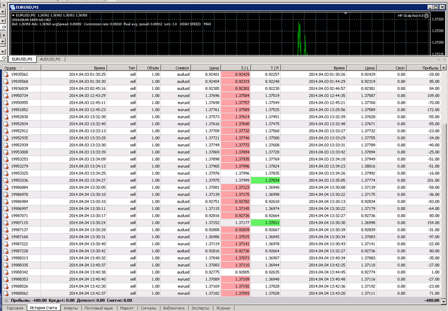Click the order icon for ticket 19952912
The width and height of the screenshot is (448, 311).
(x=6, y=131)
